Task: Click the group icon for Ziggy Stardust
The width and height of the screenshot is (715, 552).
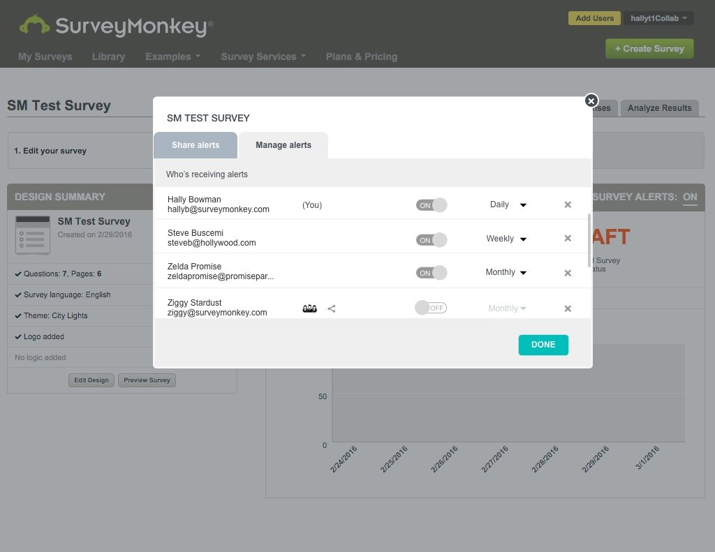Action: pyautogui.click(x=309, y=308)
